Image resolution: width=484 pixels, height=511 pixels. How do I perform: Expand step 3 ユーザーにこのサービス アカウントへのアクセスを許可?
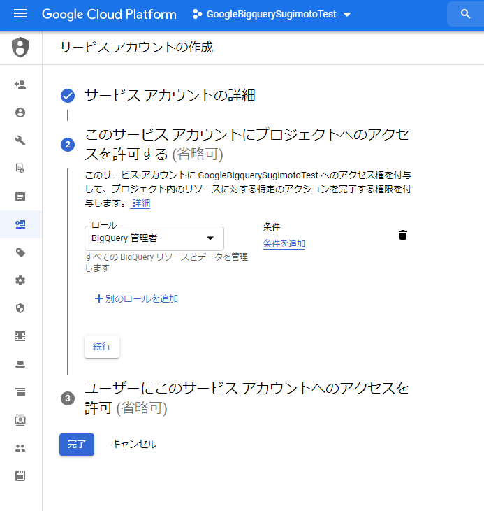247,398
